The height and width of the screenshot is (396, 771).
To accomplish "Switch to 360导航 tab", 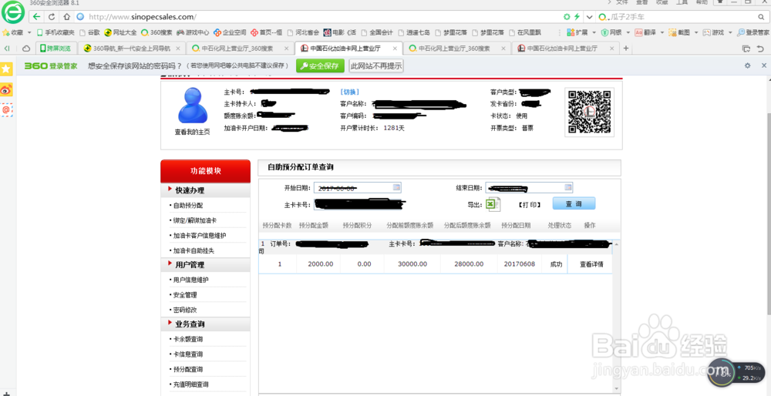I will tap(131, 48).
